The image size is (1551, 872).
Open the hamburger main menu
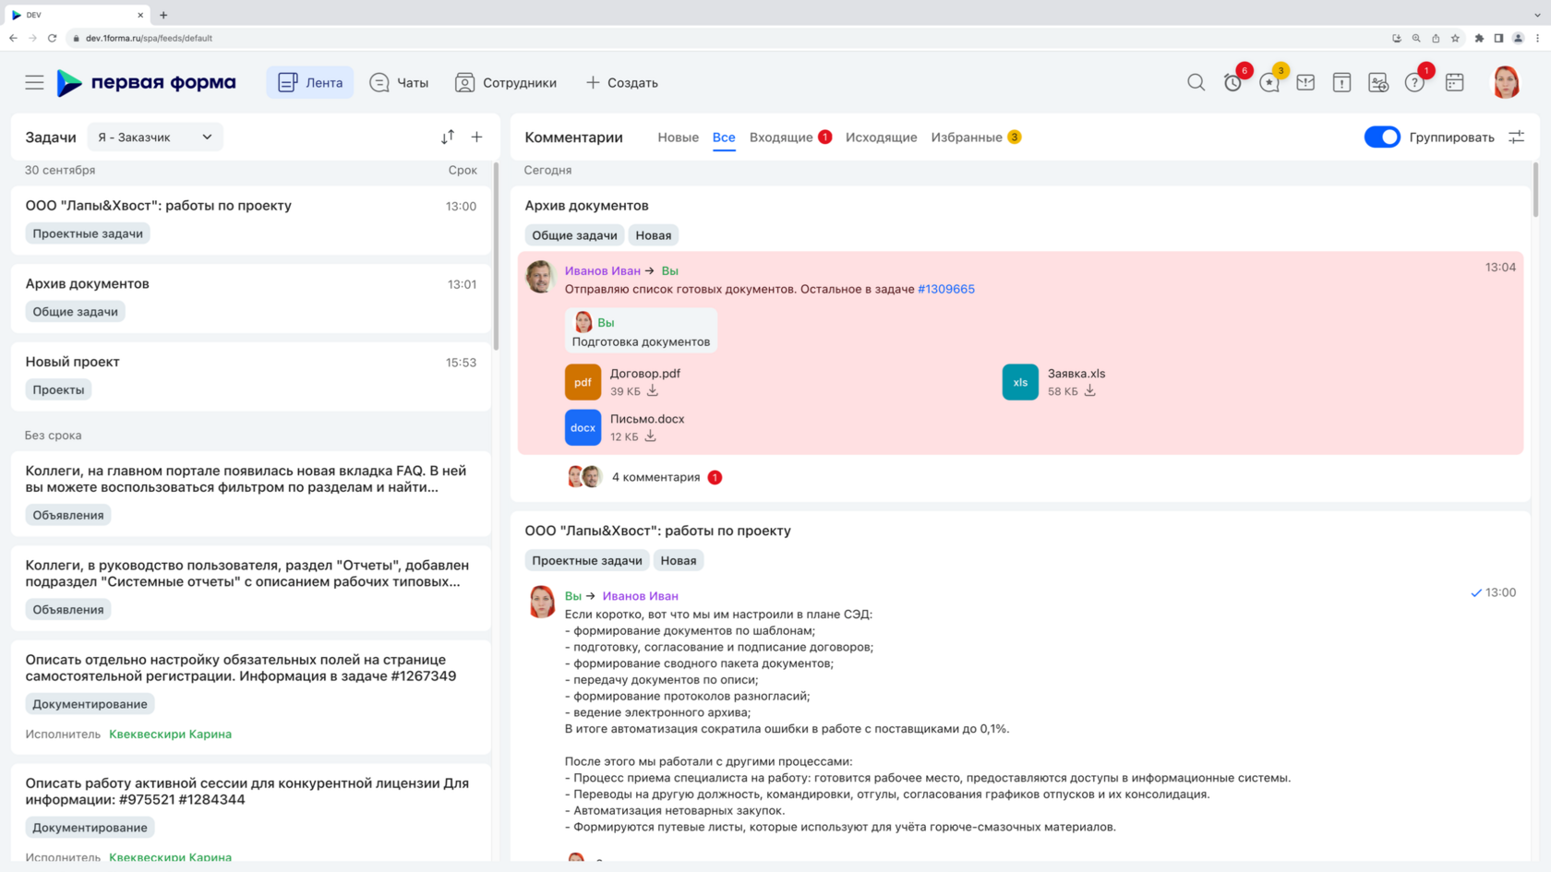pos(34,82)
